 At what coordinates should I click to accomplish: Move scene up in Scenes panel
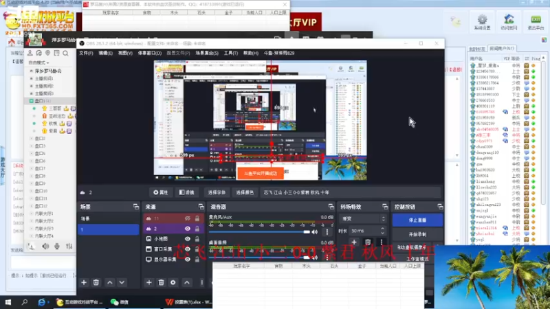tap(110, 282)
